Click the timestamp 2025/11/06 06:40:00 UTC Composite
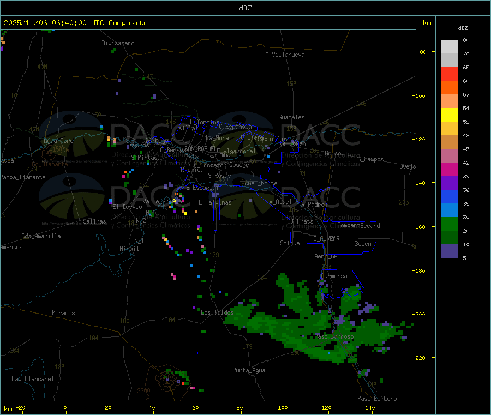This screenshot has width=491, height=415. (75, 23)
